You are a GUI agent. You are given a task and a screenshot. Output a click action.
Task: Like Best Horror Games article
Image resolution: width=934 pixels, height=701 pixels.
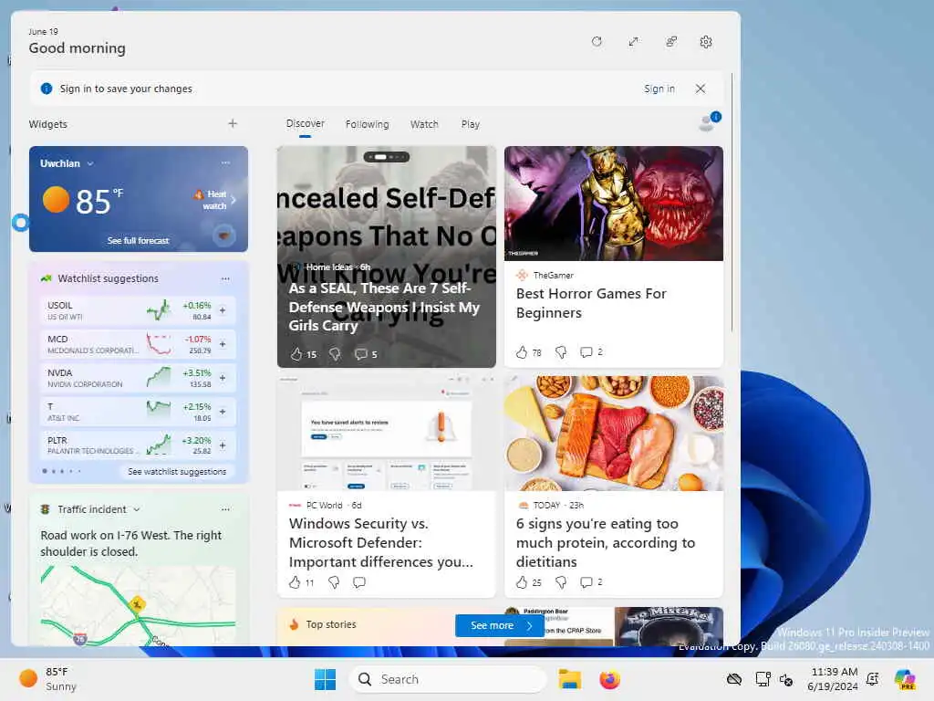pyautogui.click(x=522, y=352)
